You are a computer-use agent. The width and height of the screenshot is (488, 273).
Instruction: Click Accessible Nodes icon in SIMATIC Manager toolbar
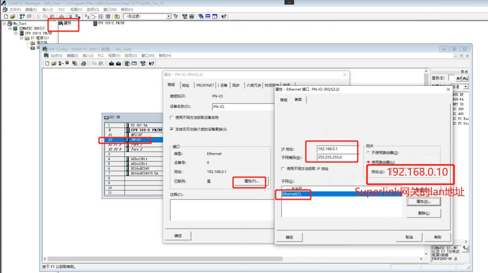pos(22,17)
